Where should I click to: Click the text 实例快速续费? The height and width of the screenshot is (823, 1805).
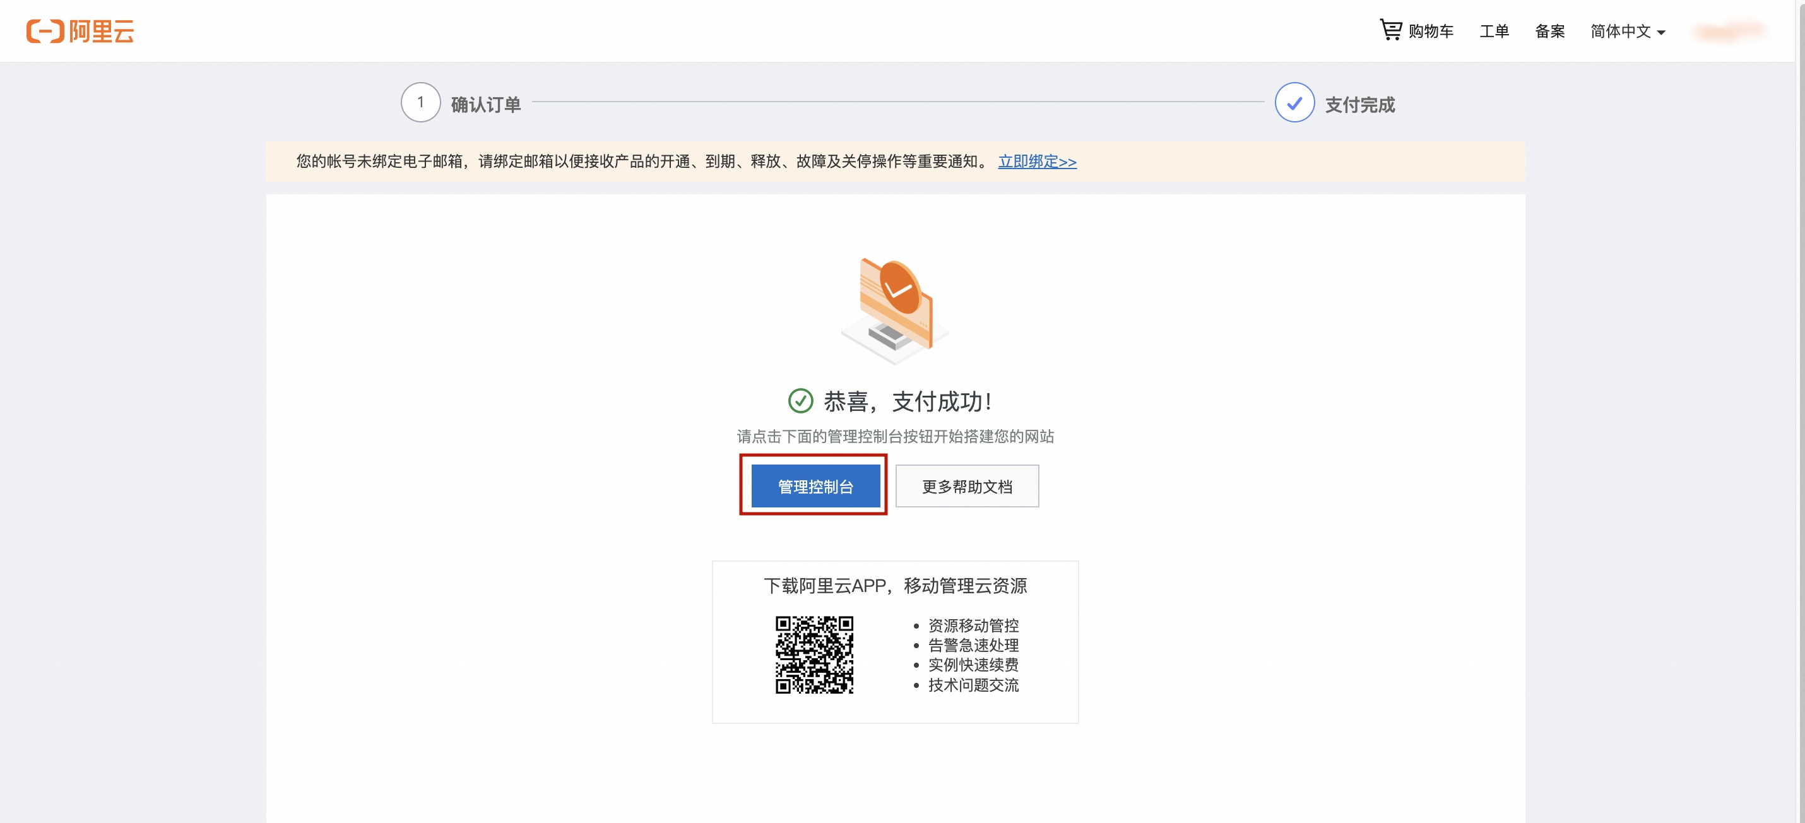click(x=973, y=665)
